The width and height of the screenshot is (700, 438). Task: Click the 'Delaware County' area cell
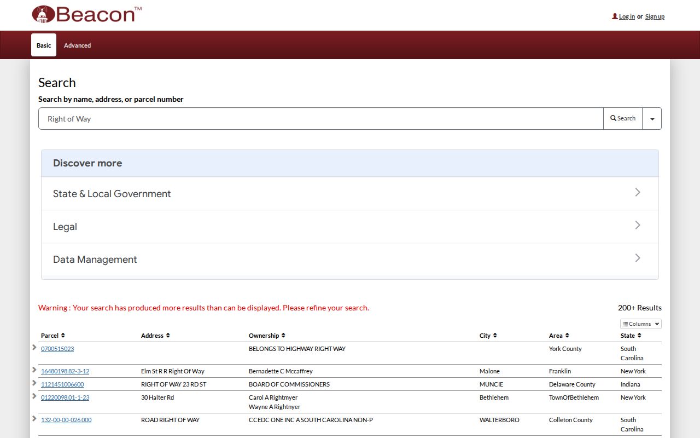(572, 384)
